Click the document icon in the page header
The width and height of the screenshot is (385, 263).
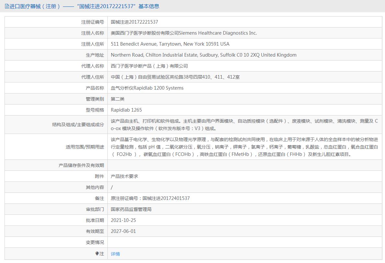point(7,6)
